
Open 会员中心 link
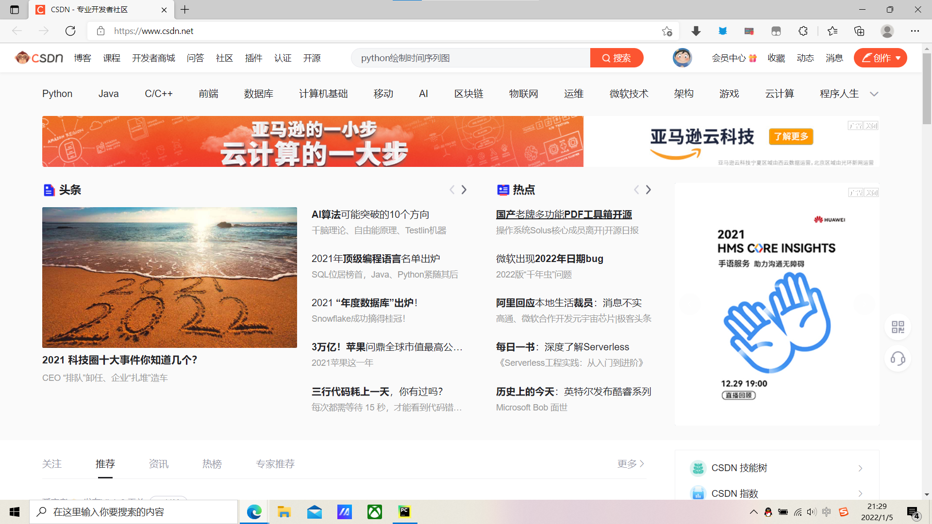pos(733,58)
